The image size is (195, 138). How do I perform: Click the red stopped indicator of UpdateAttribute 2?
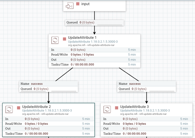click(x=19, y=108)
